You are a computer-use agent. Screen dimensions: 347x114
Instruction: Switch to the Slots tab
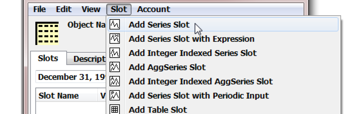tap(48, 58)
